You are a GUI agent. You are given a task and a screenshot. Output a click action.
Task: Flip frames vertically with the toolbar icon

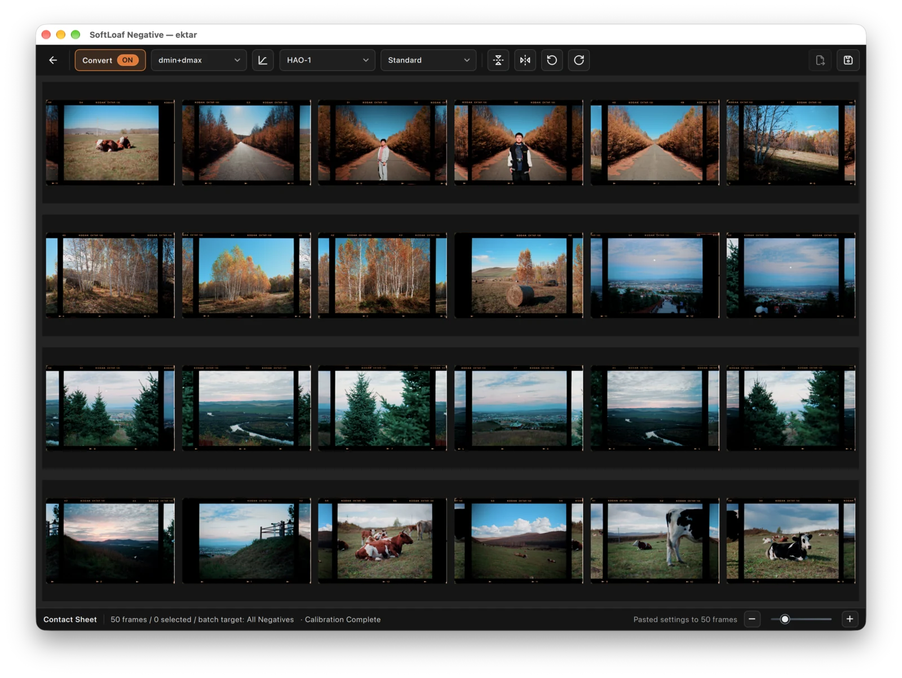point(498,60)
